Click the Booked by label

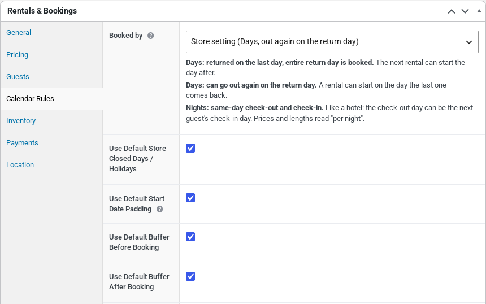(x=126, y=36)
